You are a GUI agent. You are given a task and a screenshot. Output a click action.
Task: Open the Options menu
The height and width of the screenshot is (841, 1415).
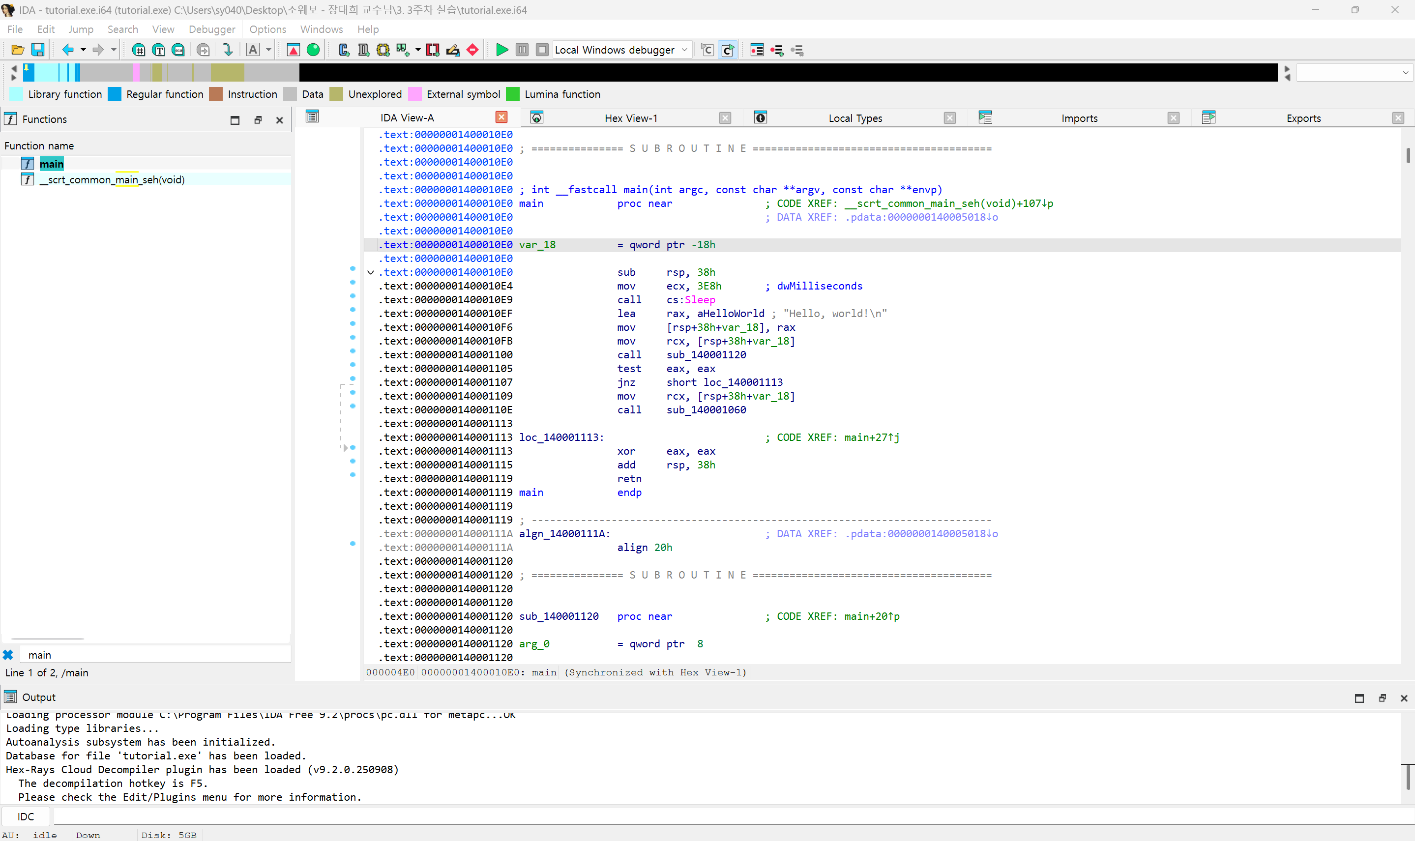coord(267,29)
